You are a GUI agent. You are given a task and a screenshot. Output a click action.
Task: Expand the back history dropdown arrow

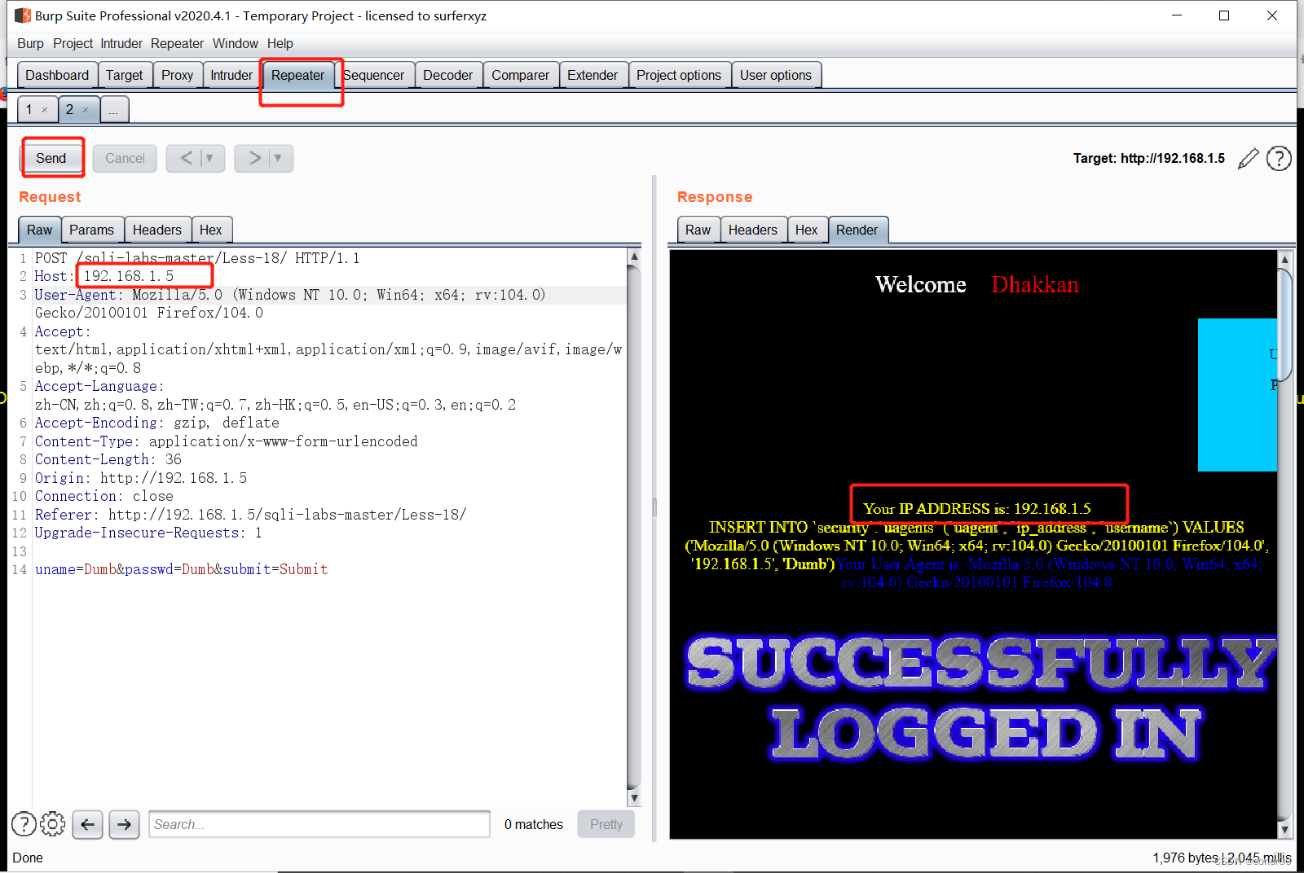click(210, 158)
